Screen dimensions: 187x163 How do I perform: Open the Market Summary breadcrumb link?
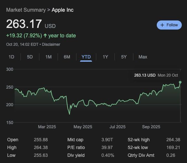(26, 10)
